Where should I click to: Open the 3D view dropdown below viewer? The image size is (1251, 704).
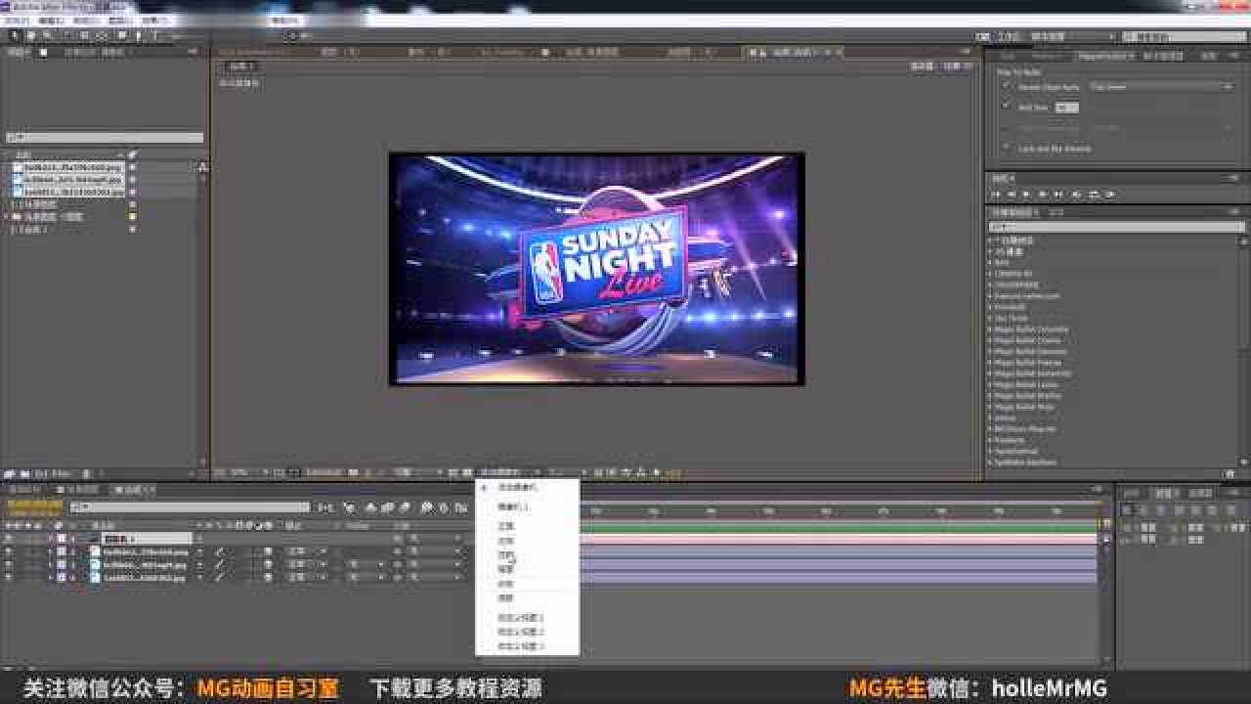(x=509, y=472)
